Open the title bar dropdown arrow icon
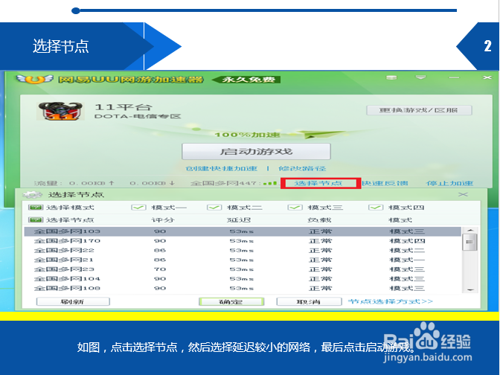The image size is (500, 375). click(x=420, y=77)
